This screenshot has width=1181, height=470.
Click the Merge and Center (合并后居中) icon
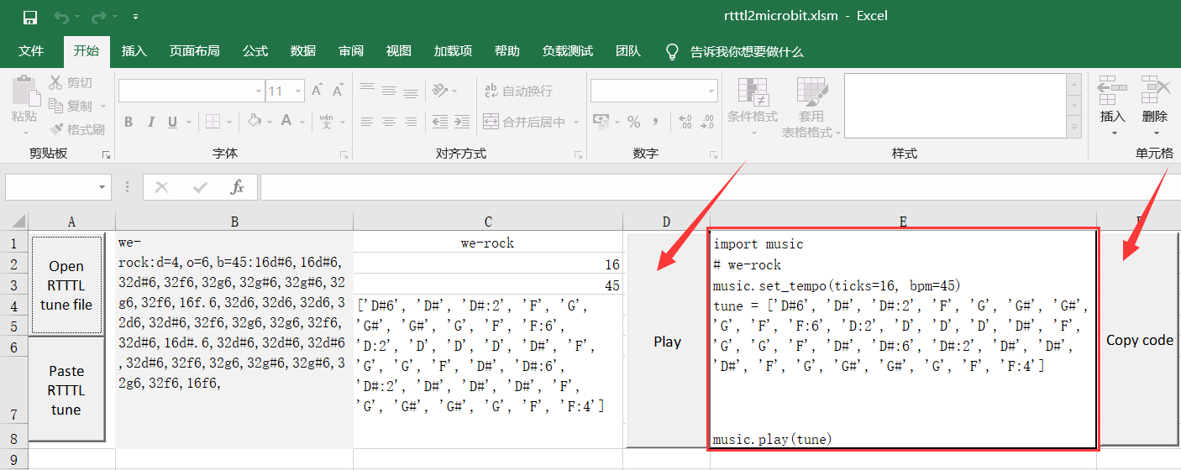(x=491, y=122)
